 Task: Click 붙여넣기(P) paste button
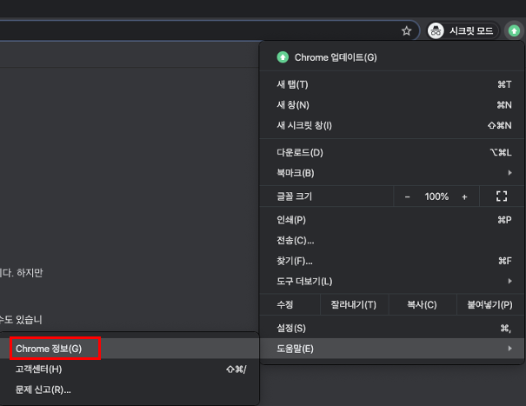[490, 304]
